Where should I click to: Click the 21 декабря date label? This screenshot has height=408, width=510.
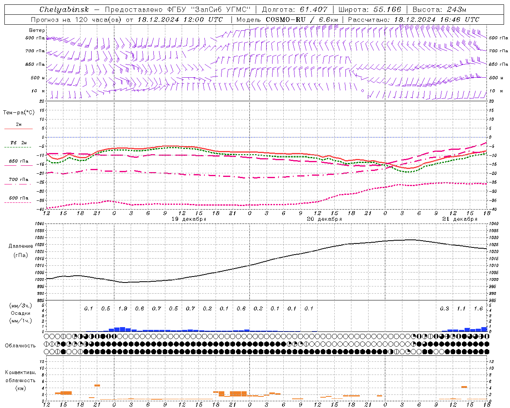(460, 219)
